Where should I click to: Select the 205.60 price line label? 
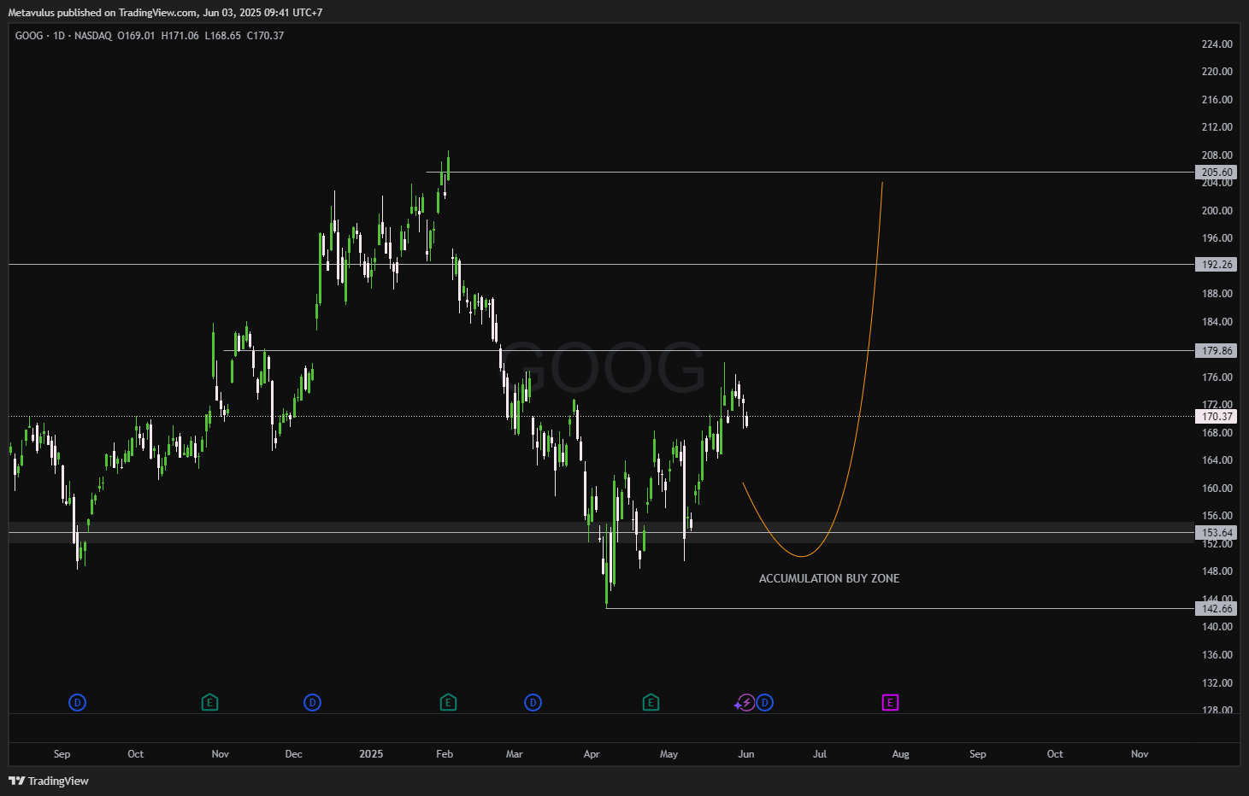(x=1217, y=173)
